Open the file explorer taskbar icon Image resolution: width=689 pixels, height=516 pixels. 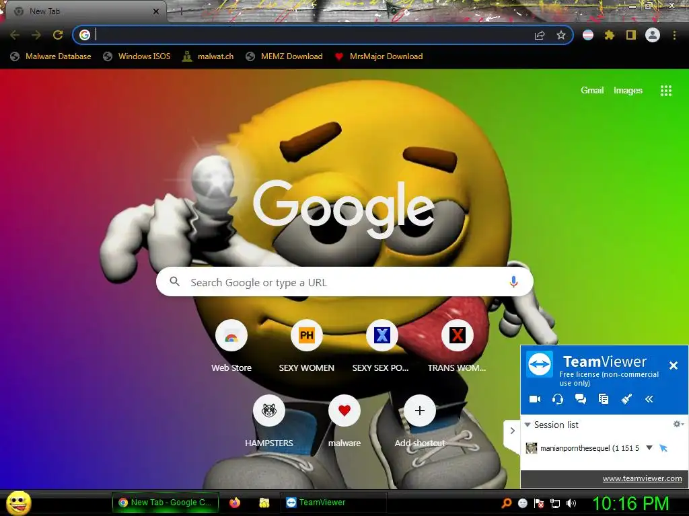point(264,503)
